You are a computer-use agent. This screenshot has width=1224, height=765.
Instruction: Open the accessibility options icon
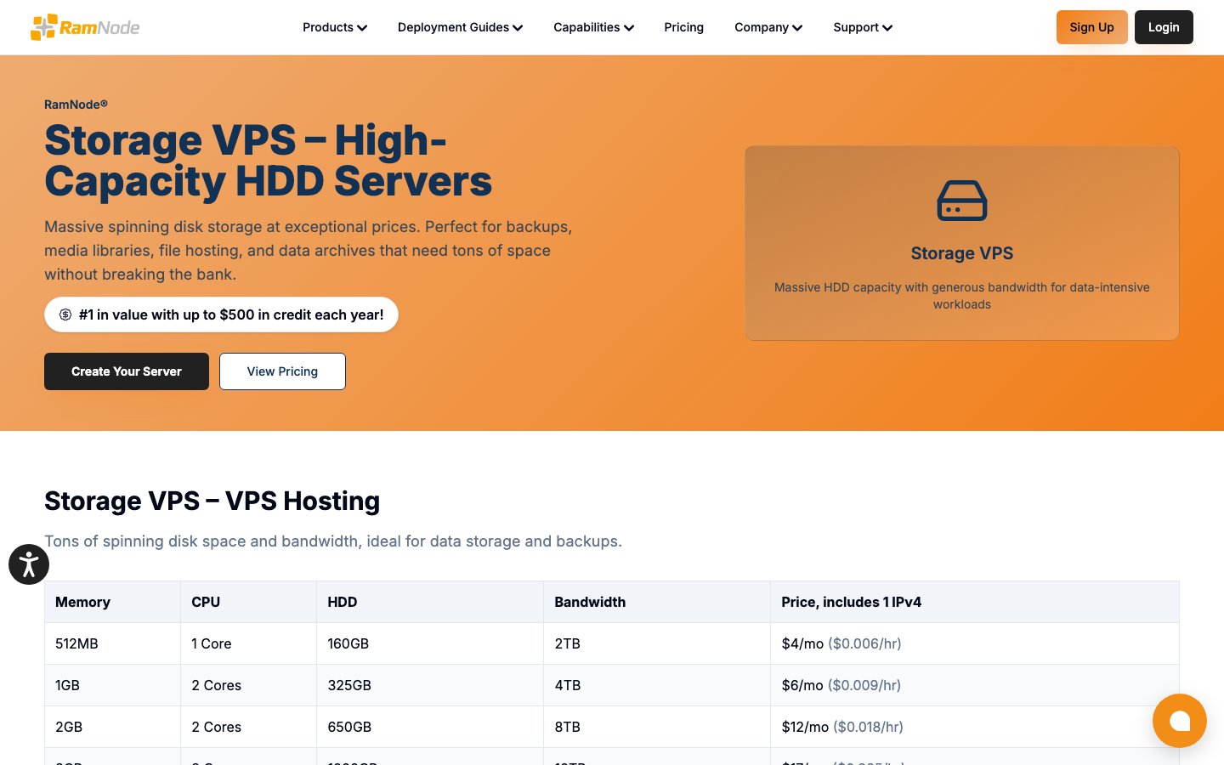tap(29, 564)
